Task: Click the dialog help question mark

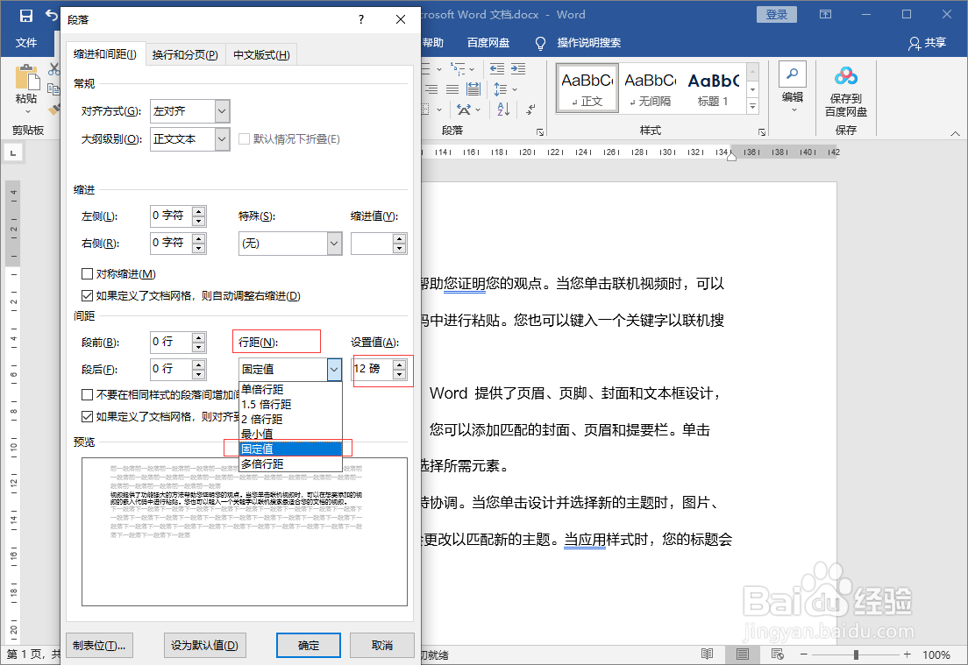Action: coord(361,20)
